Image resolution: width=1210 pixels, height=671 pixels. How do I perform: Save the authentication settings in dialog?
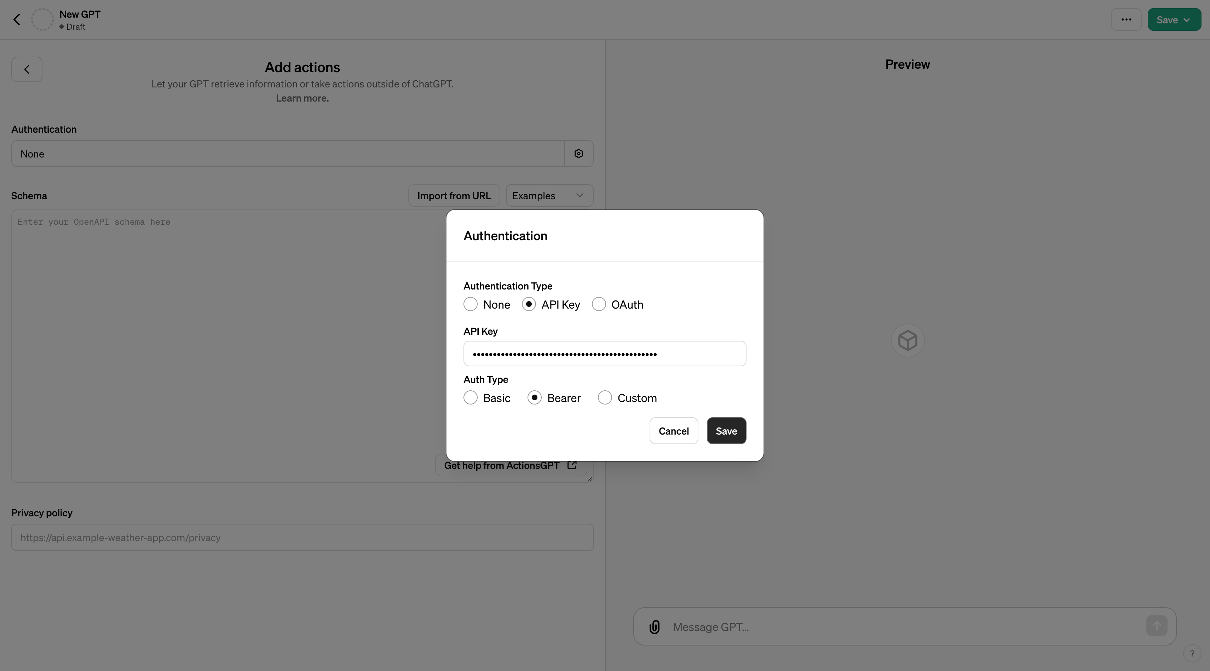click(726, 431)
